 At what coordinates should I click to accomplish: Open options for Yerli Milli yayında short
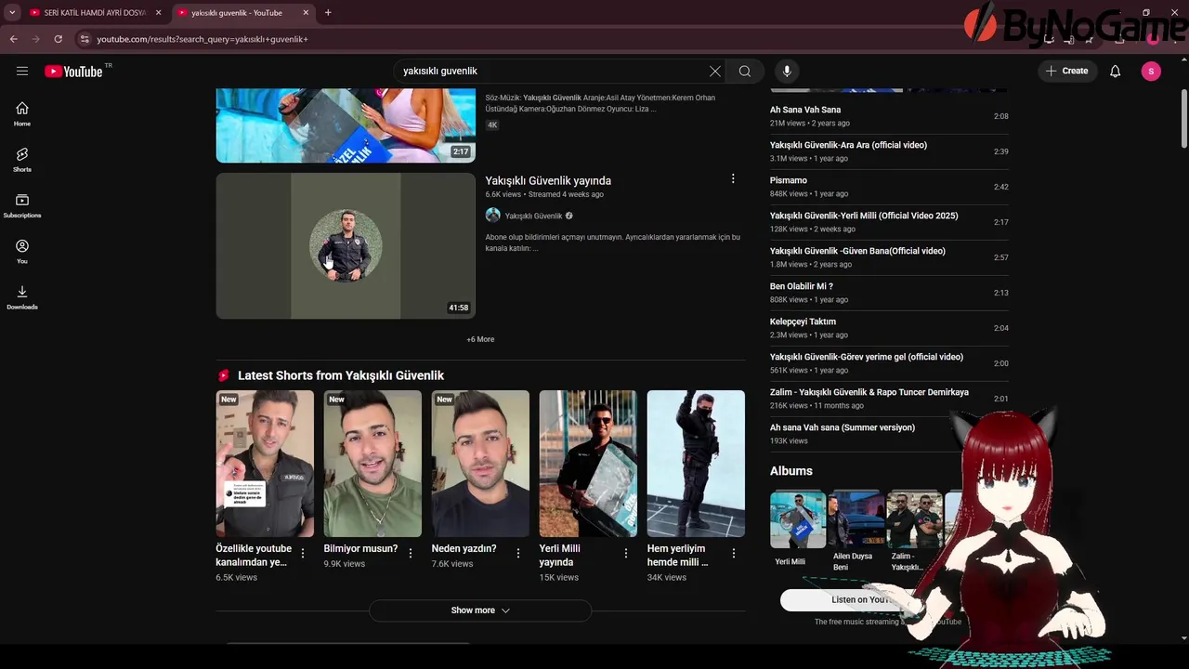pos(626,553)
